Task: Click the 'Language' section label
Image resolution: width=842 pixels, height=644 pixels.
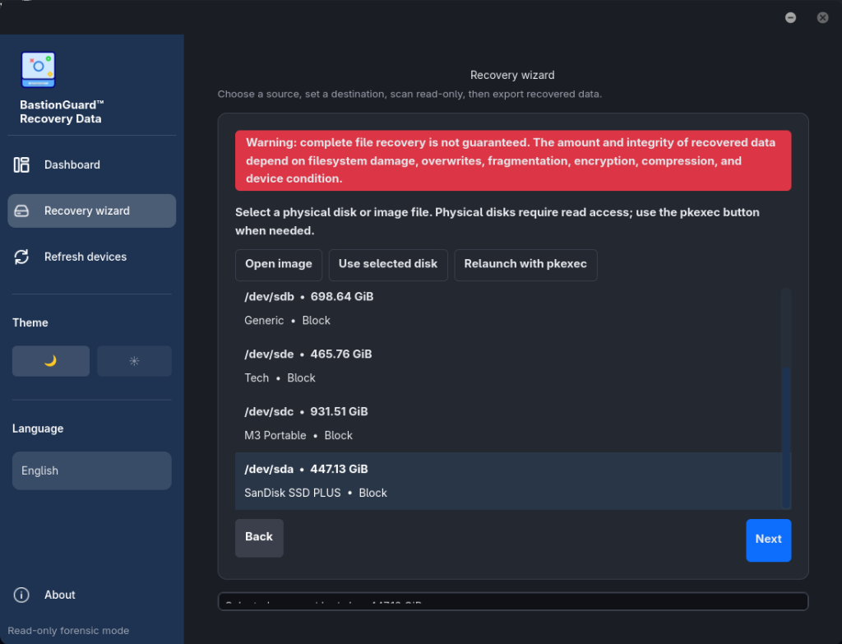Action: pyautogui.click(x=38, y=429)
